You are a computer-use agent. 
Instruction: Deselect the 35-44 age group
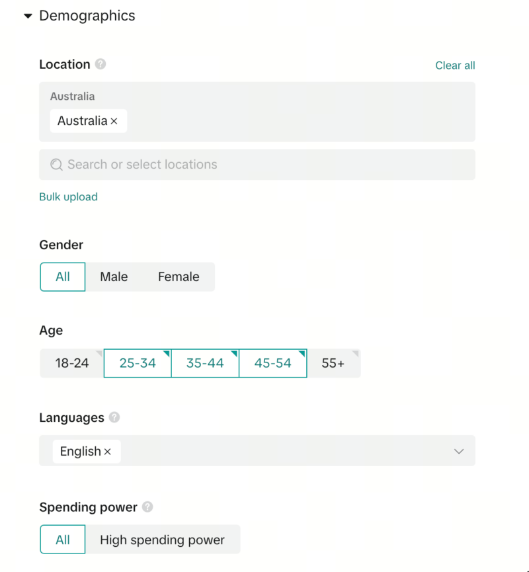click(x=205, y=363)
